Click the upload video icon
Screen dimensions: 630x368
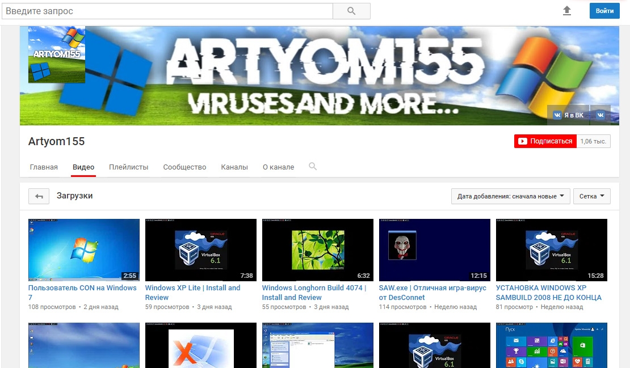coord(566,11)
